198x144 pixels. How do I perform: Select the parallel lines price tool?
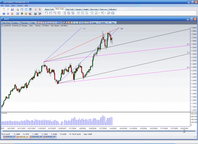point(78,13)
